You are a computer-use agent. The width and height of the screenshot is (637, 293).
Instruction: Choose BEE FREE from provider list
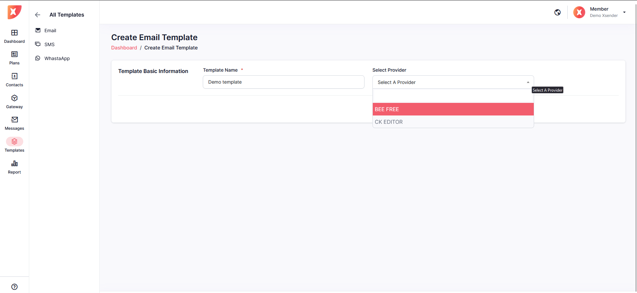pyautogui.click(x=453, y=109)
